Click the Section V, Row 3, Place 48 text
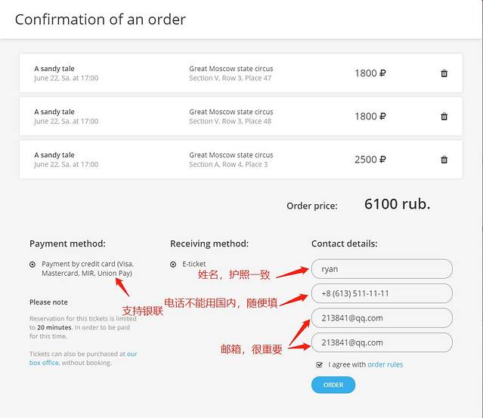The height and width of the screenshot is (418, 483). (230, 121)
